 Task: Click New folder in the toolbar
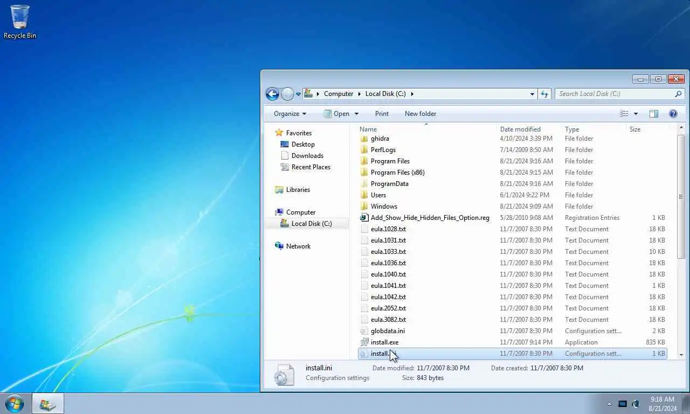point(420,114)
